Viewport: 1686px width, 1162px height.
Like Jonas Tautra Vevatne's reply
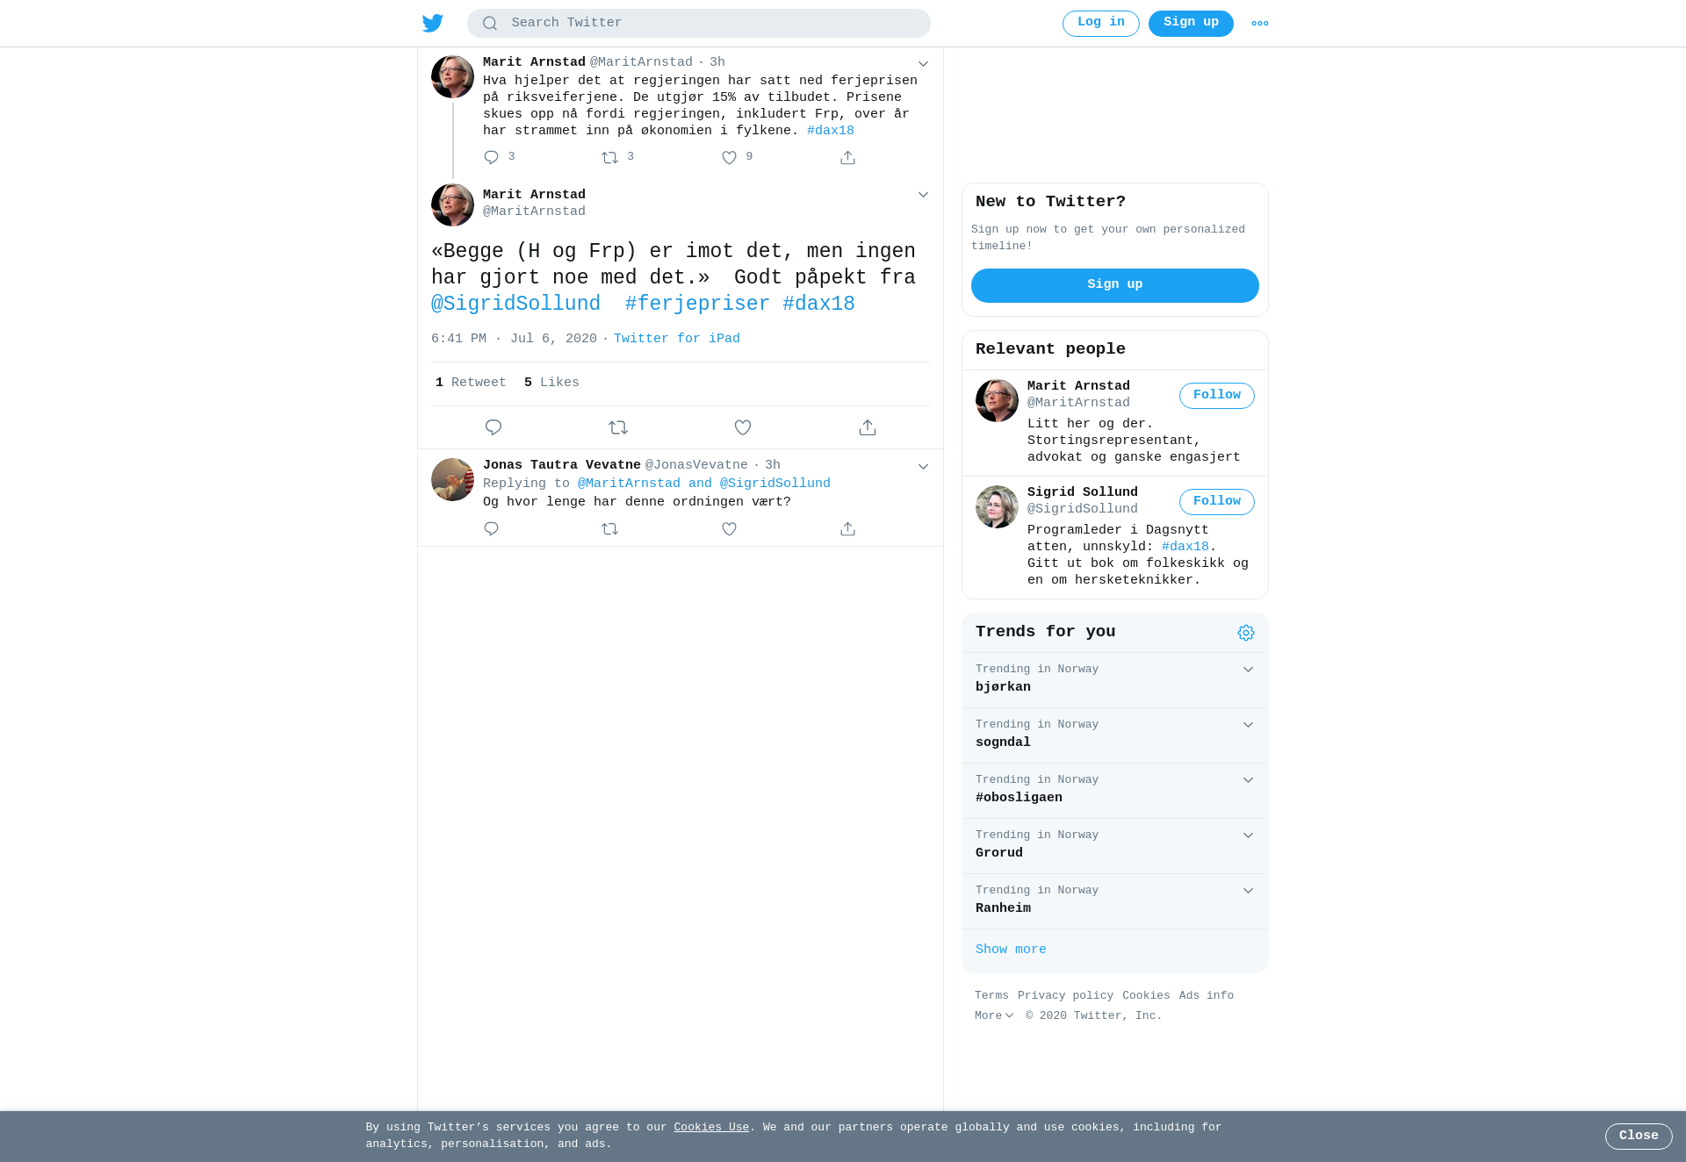(729, 528)
